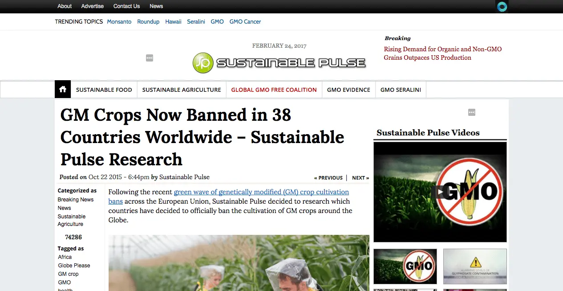The width and height of the screenshot is (563, 291).
Task: Open the News category in sidebar
Action: (x=64, y=208)
